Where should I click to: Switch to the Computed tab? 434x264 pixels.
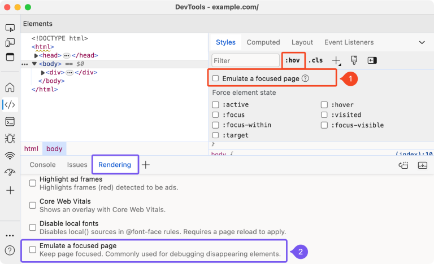pyautogui.click(x=263, y=42)
